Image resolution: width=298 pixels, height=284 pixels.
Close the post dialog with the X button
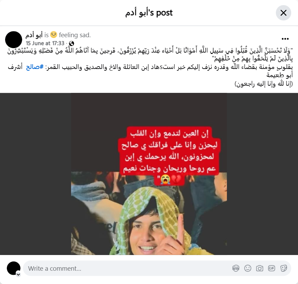coord(283,13)
